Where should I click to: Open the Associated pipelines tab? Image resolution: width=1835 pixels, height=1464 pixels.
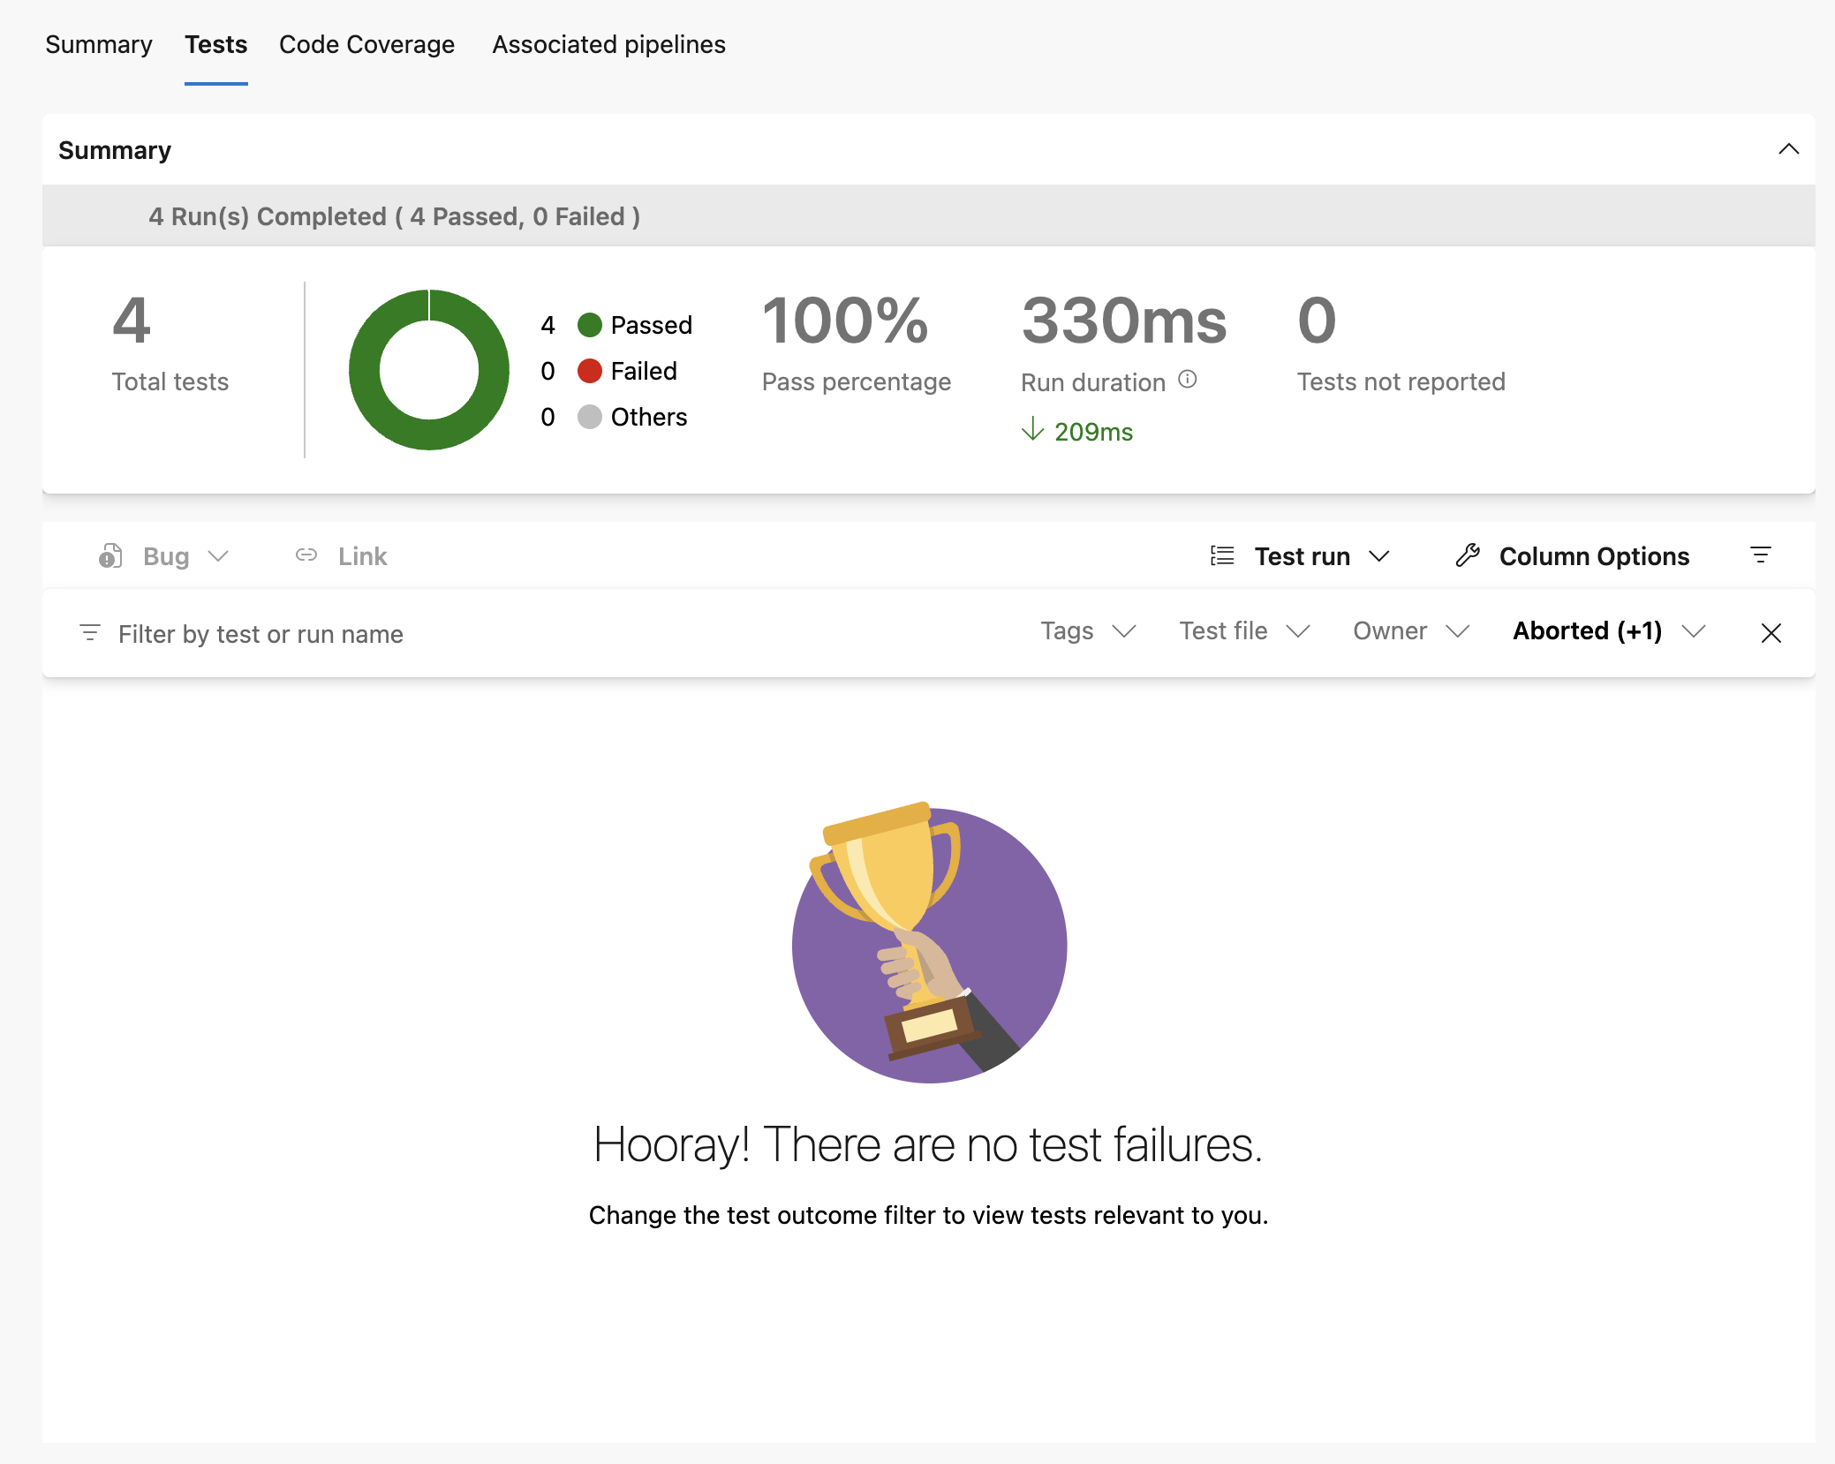608,44
